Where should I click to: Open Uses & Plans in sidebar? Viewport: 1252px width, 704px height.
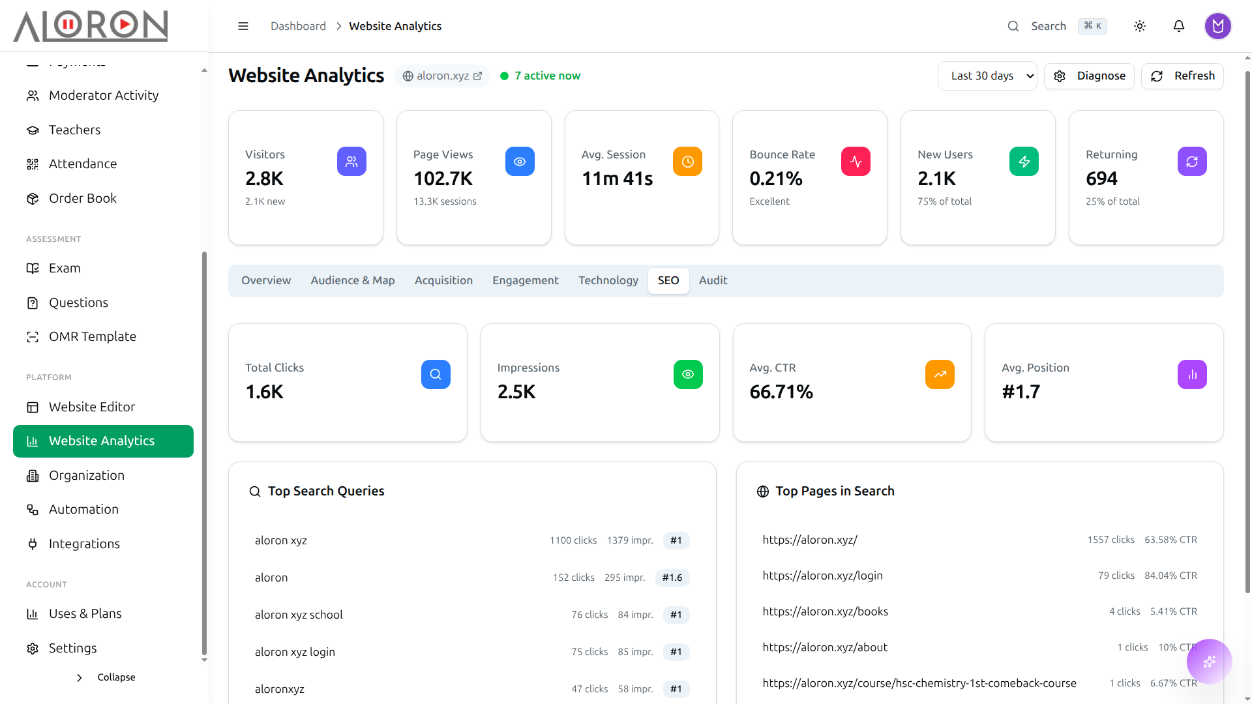click(103, 613)
